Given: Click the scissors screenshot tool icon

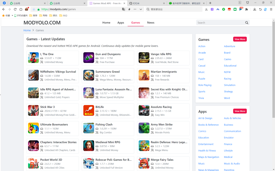Looking at the screenshot, I should pos(206,9).
